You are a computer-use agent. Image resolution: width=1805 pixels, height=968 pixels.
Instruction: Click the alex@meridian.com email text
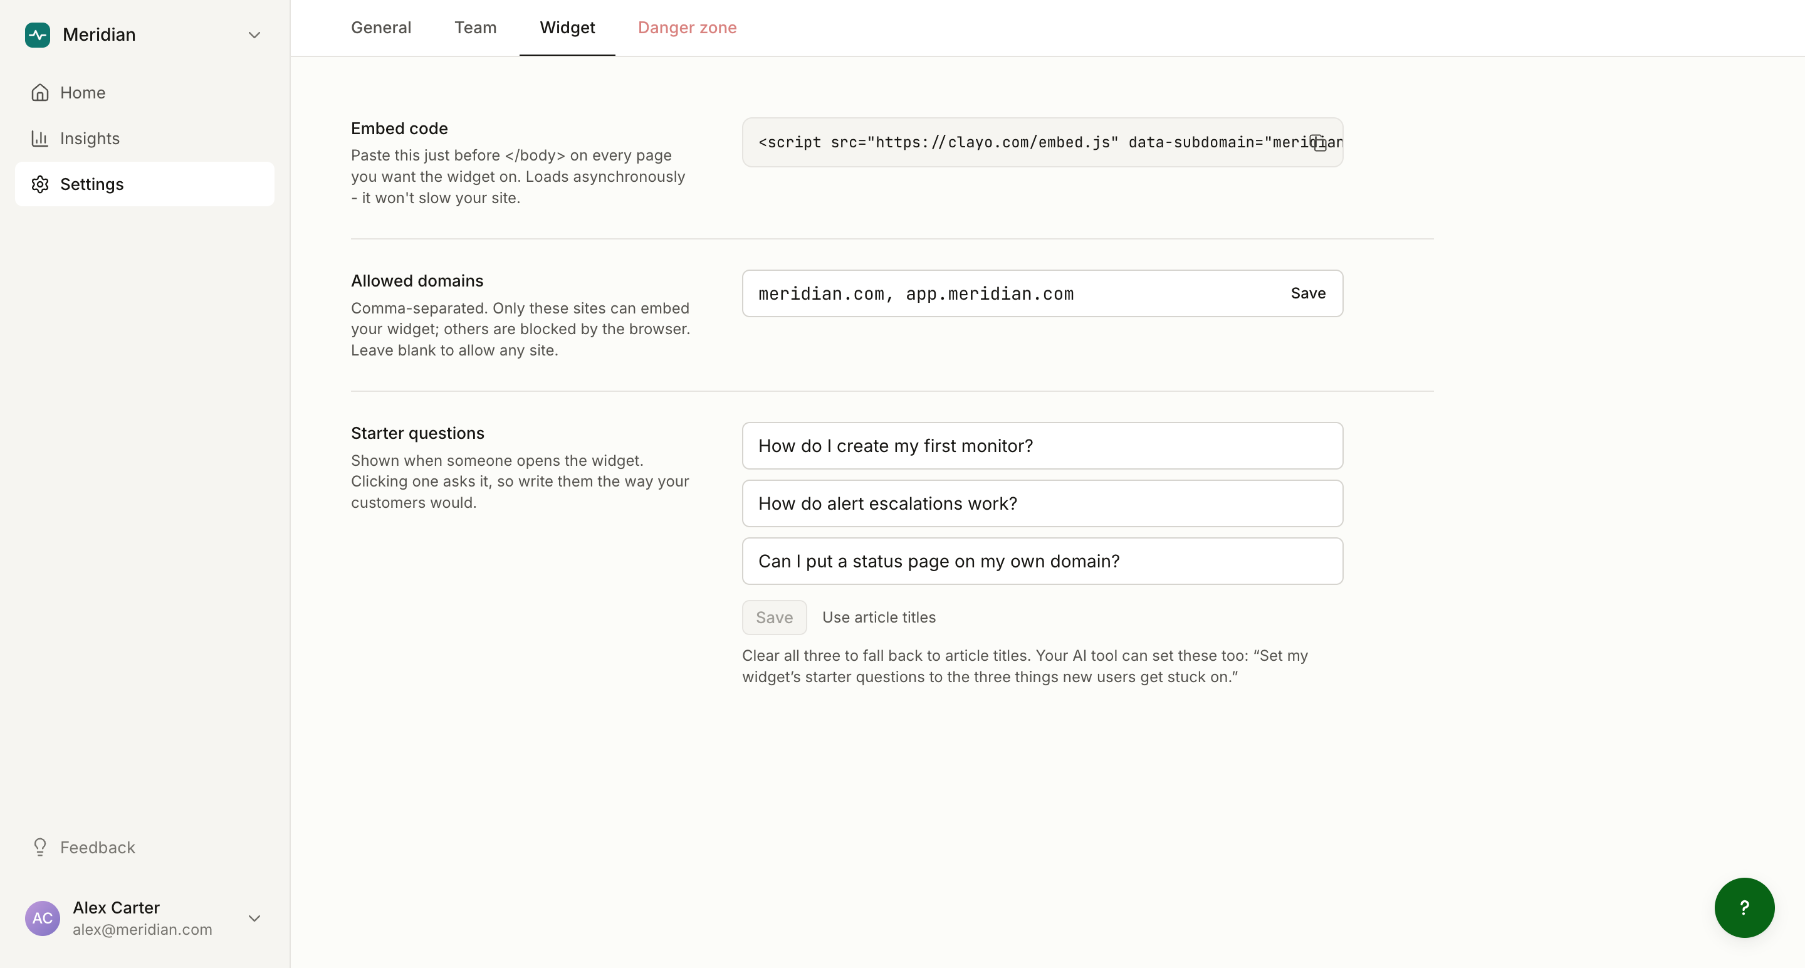point(142,930)
